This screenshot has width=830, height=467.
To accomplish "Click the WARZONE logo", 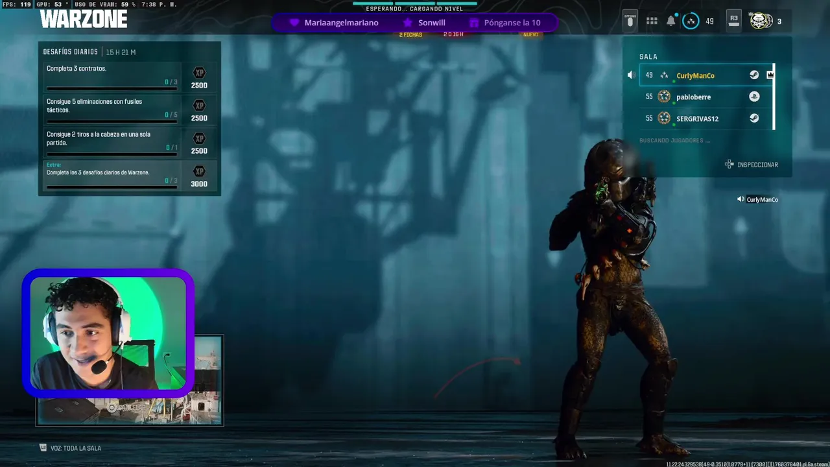I will coord(84,19).
